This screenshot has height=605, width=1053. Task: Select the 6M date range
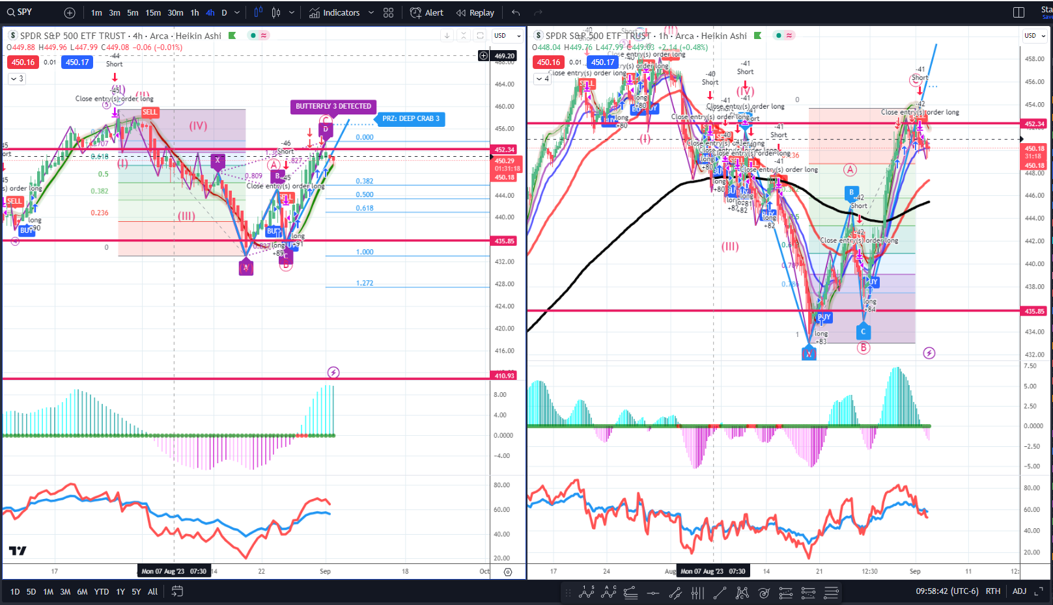[x=82, y=592]
